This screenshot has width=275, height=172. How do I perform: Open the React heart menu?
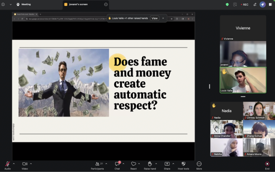pos(133,166)
